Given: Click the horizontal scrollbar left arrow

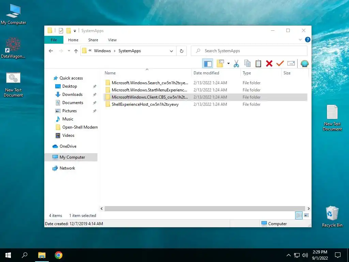Looking at the screenshot, I should coord(102,208).
